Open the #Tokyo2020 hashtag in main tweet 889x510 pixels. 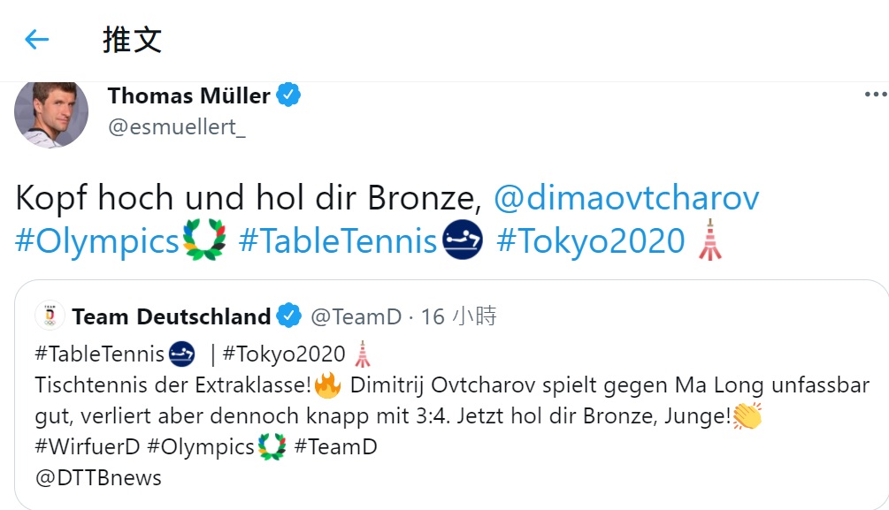click(591, 240)
